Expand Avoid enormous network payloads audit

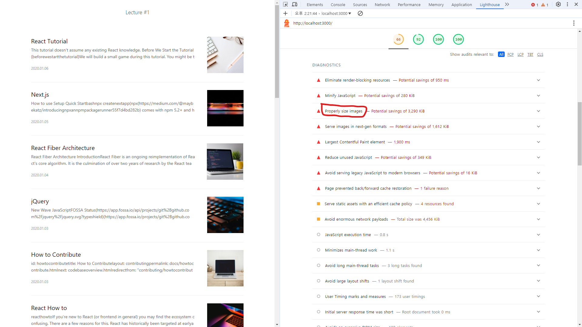pyautogui.click(x=429, y=219)
